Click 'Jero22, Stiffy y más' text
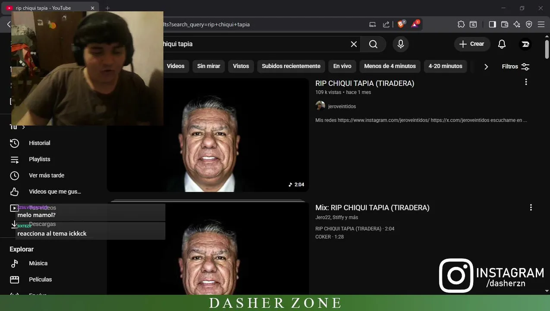 click(336, 217)
